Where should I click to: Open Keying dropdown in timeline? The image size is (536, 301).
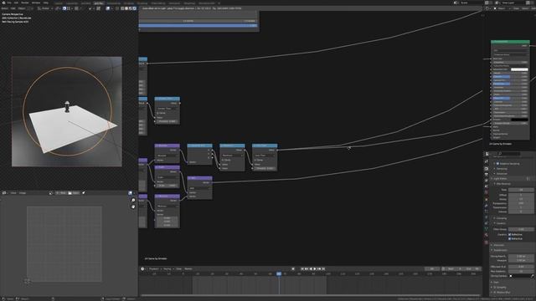[167, 269]
